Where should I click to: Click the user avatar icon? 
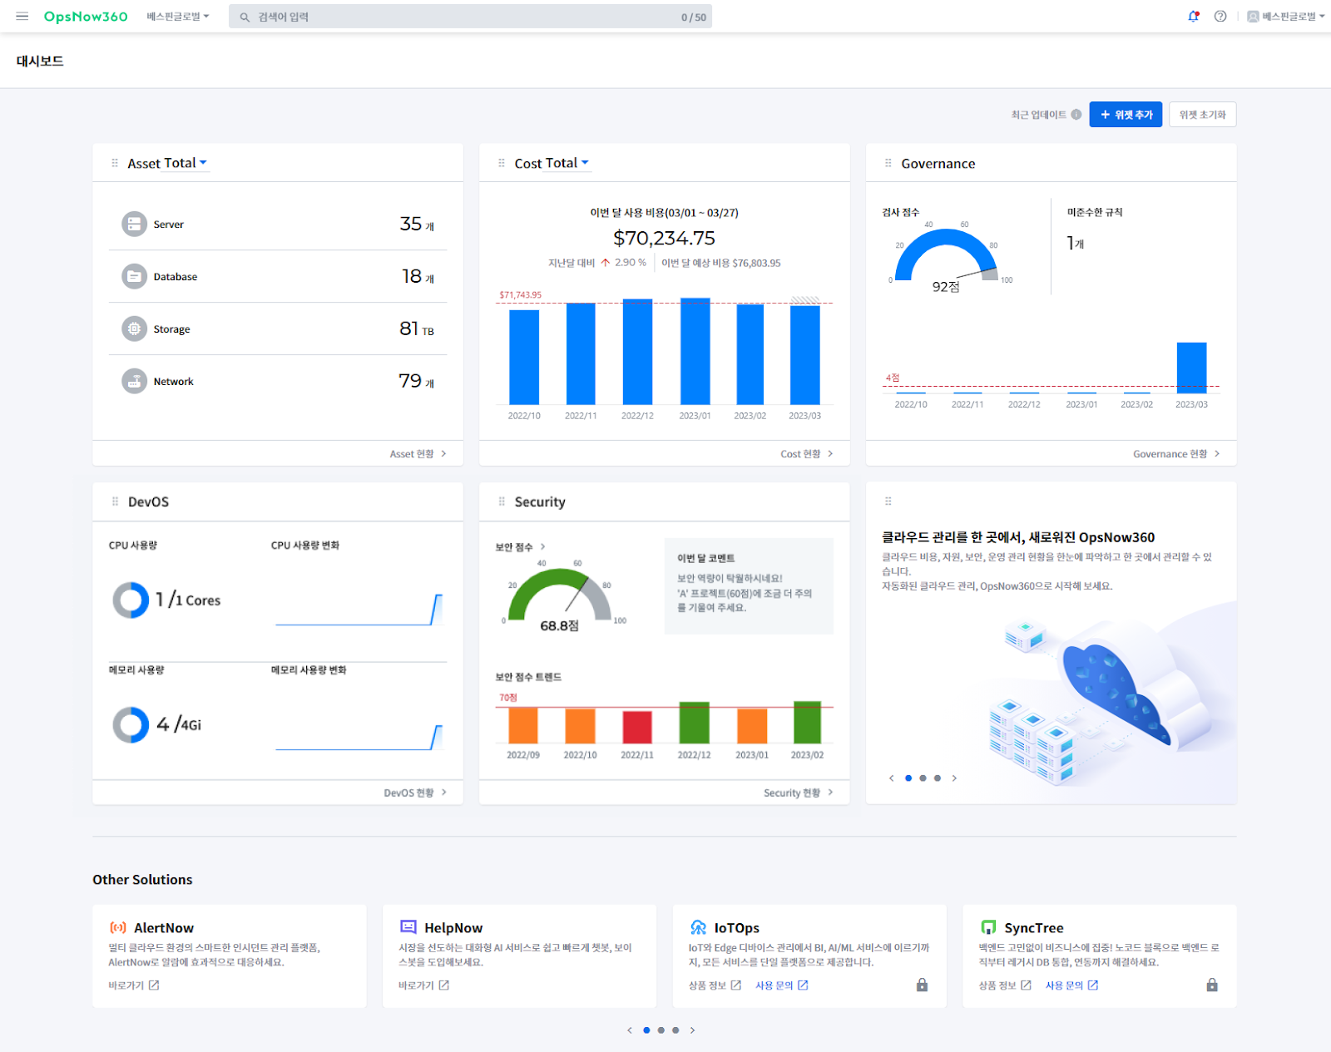coord(1253,17)
